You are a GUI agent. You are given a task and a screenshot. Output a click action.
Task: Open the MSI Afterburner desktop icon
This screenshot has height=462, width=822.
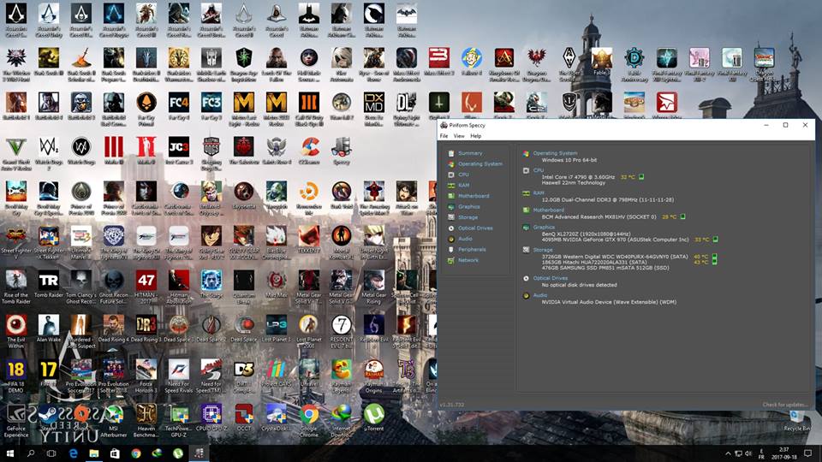click(x=114, y=420)
